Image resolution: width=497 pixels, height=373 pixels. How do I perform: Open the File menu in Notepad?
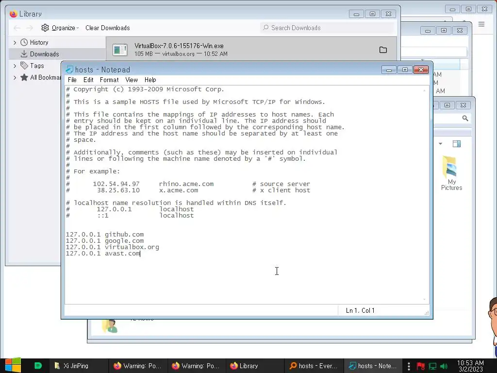click(72, 80)
